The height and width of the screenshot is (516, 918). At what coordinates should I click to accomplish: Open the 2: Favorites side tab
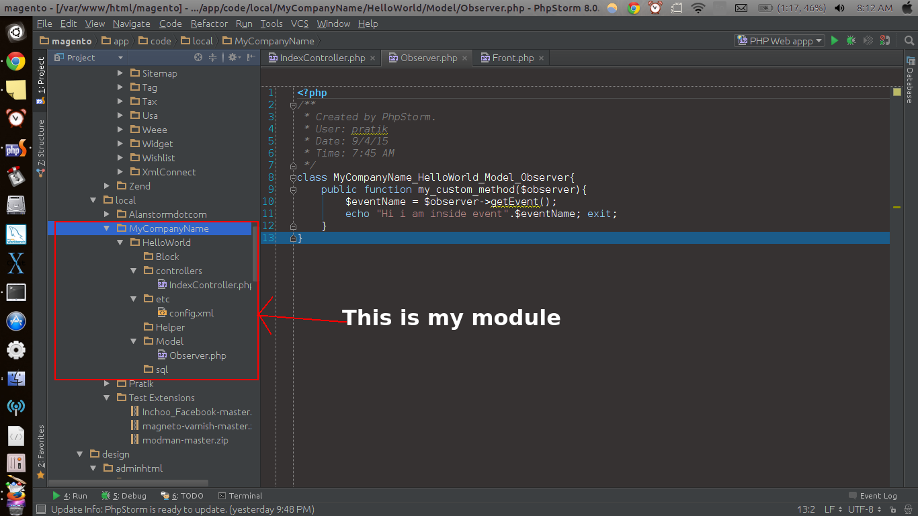click(40, 452)
